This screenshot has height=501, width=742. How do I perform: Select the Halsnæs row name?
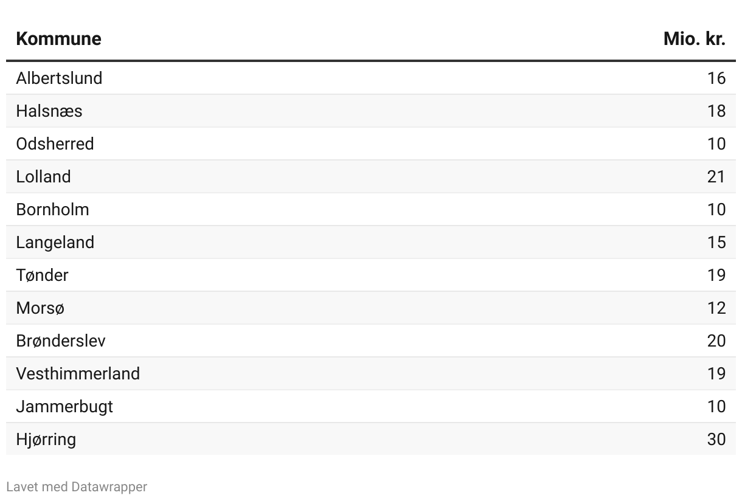pyautogui.click(x=49, y=111)
